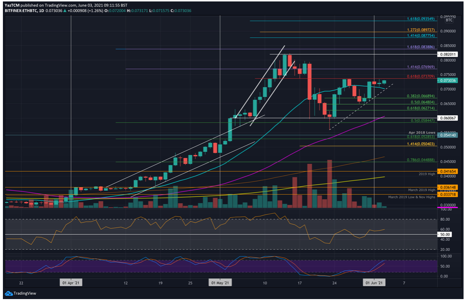Click the high value H:0.073171
Image resolution: width=465 pixels, height=301 pixels.
click(138, 11)
